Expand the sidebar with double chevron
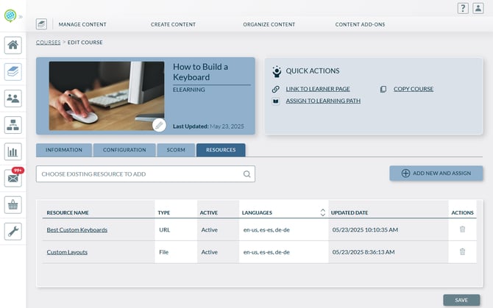This screenshot has height=308, width=493. click(x=21, y=15)
